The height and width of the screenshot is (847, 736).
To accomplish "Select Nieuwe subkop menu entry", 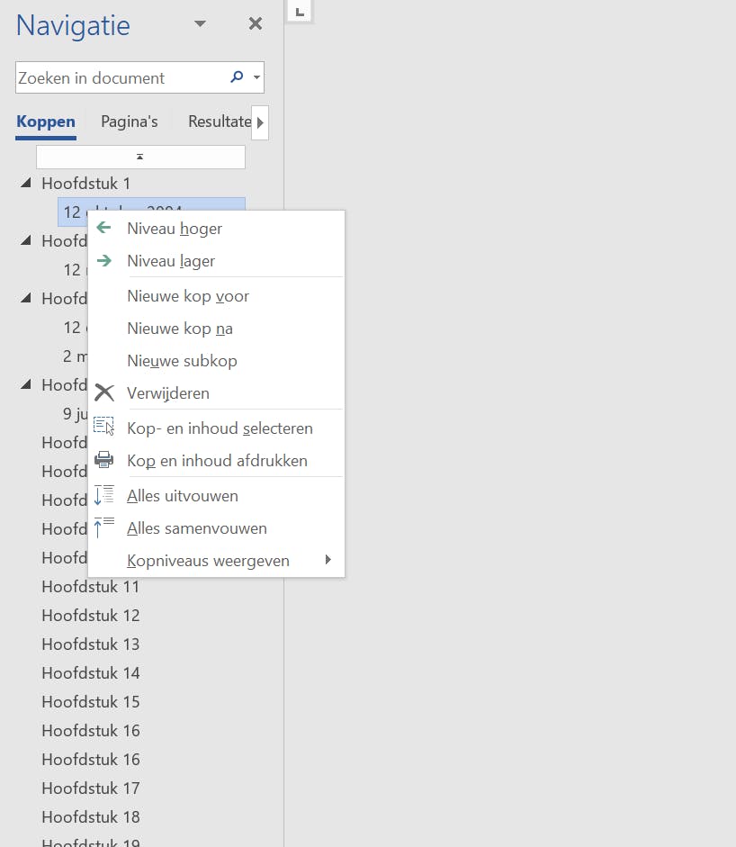I will point(216,361).
